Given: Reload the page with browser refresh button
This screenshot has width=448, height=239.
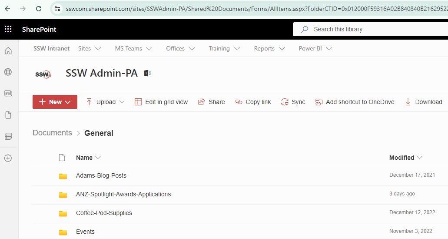Looking at the screenshot, I should point(39,9).
